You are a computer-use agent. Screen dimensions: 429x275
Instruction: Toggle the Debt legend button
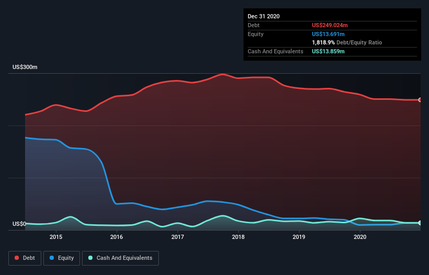[25, 258]
